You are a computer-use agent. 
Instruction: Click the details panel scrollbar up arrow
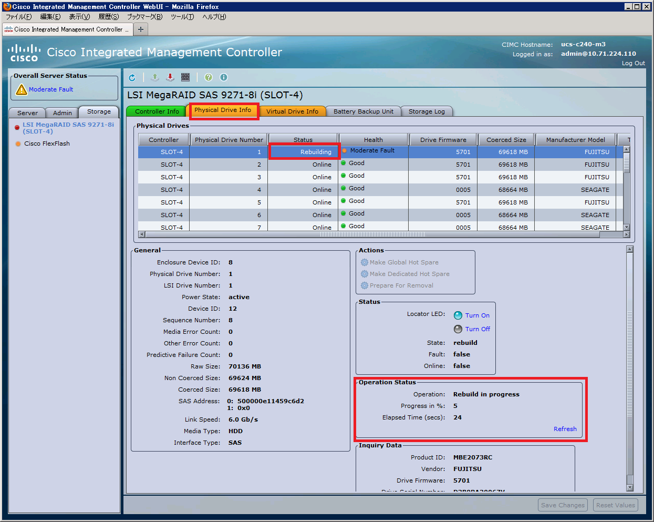[630, 249]
